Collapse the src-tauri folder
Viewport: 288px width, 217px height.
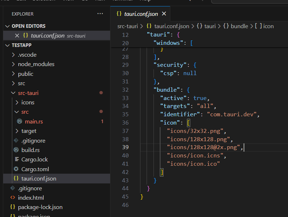click(13, 93)
